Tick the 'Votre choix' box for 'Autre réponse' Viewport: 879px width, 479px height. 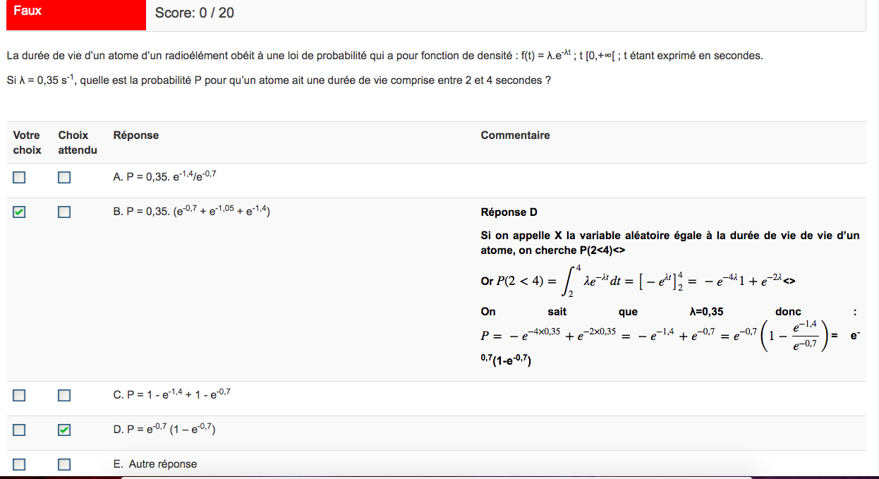click(x=19, y=464)
